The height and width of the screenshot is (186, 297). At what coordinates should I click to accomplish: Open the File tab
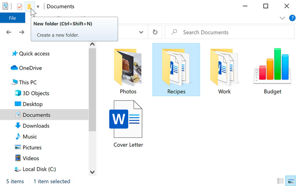13,18
